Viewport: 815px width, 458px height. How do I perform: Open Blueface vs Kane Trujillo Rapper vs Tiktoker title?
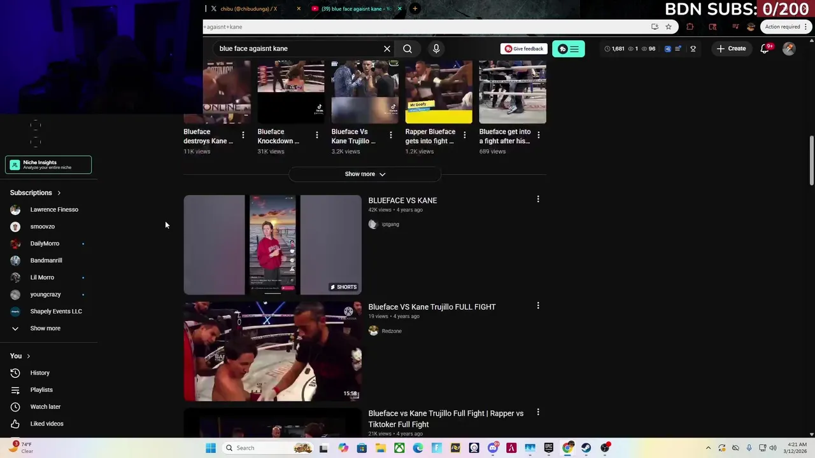(x=446, y=419)
